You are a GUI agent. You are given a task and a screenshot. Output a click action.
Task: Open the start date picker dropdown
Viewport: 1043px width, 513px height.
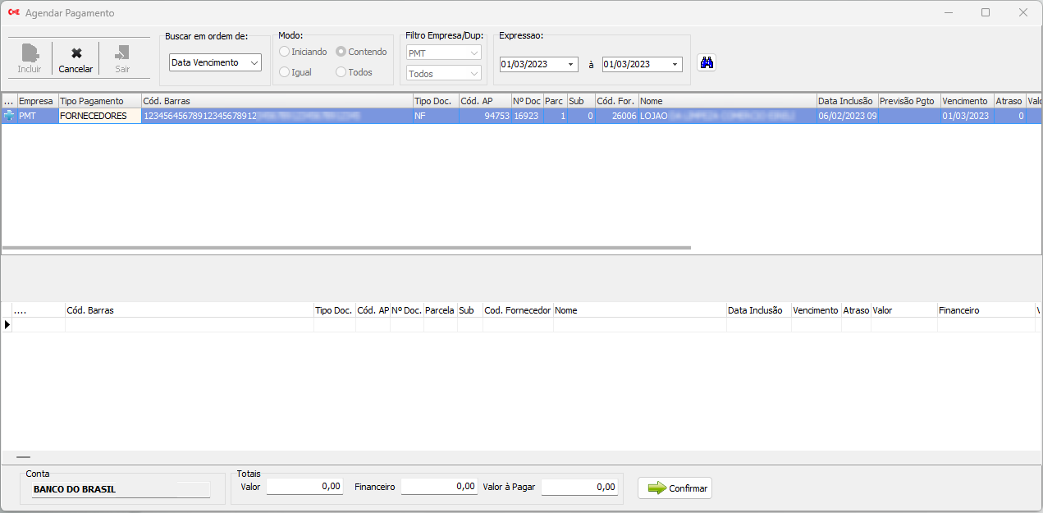pos(570,64)
